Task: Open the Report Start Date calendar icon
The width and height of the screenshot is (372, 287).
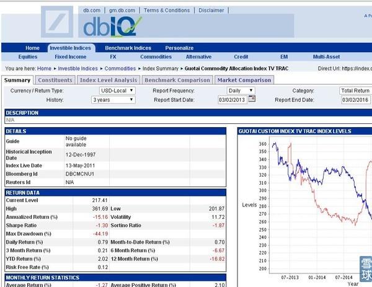Action: (252, 99)
